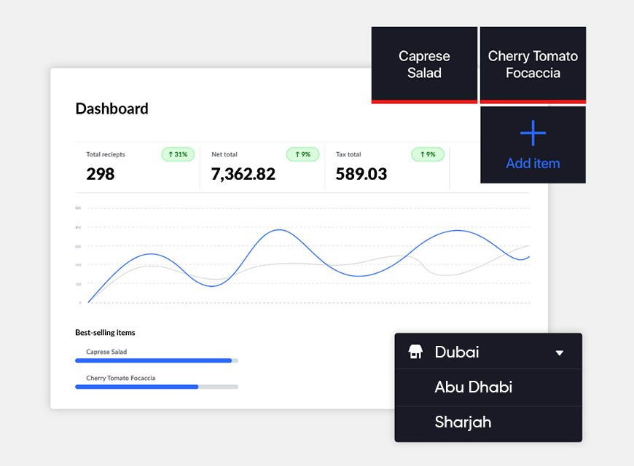This screenshot has height=466, width=634.
Task: Choose Abu Dhabi from location list
Action: pos(474,387)
